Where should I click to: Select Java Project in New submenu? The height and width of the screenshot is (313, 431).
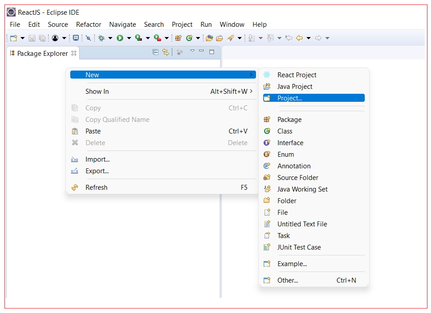tap(314, 87)
